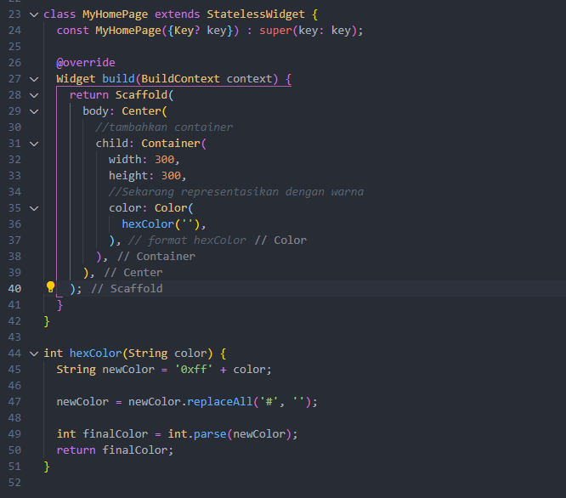
Task: Click the // Scaffold closing label
Action: click(x=127, y=289)
